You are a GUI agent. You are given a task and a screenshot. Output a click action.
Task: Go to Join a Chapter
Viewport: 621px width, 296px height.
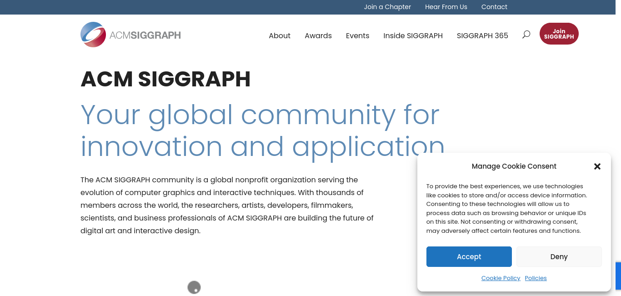[x=387, y=7]
